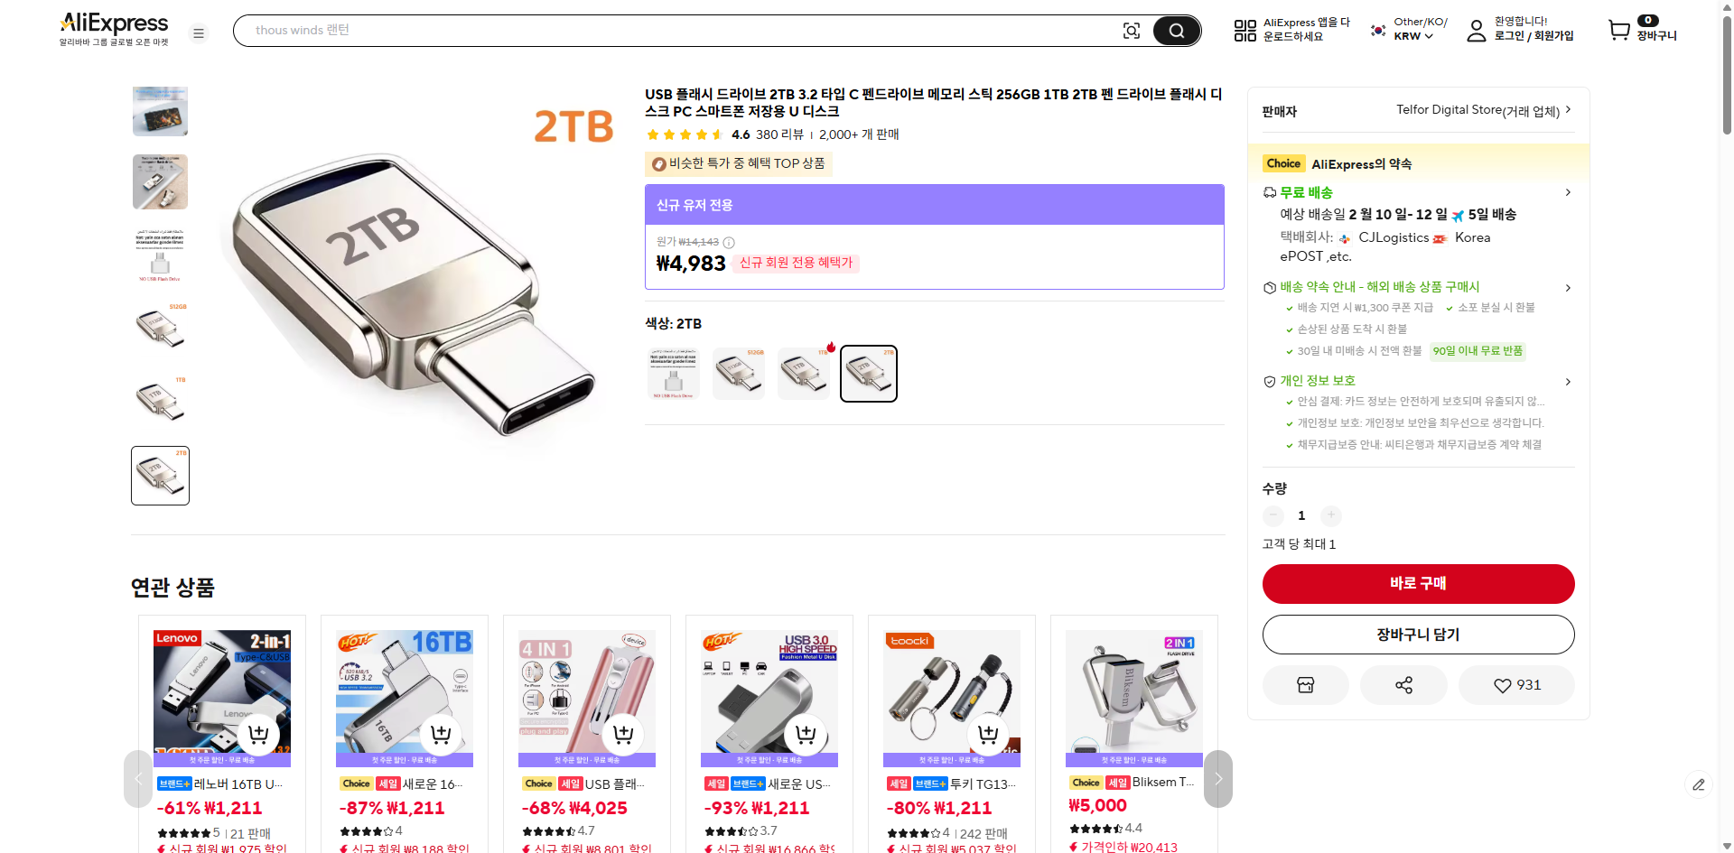Open the 개인 정보 보호 details chevron

coord(1568,381)
